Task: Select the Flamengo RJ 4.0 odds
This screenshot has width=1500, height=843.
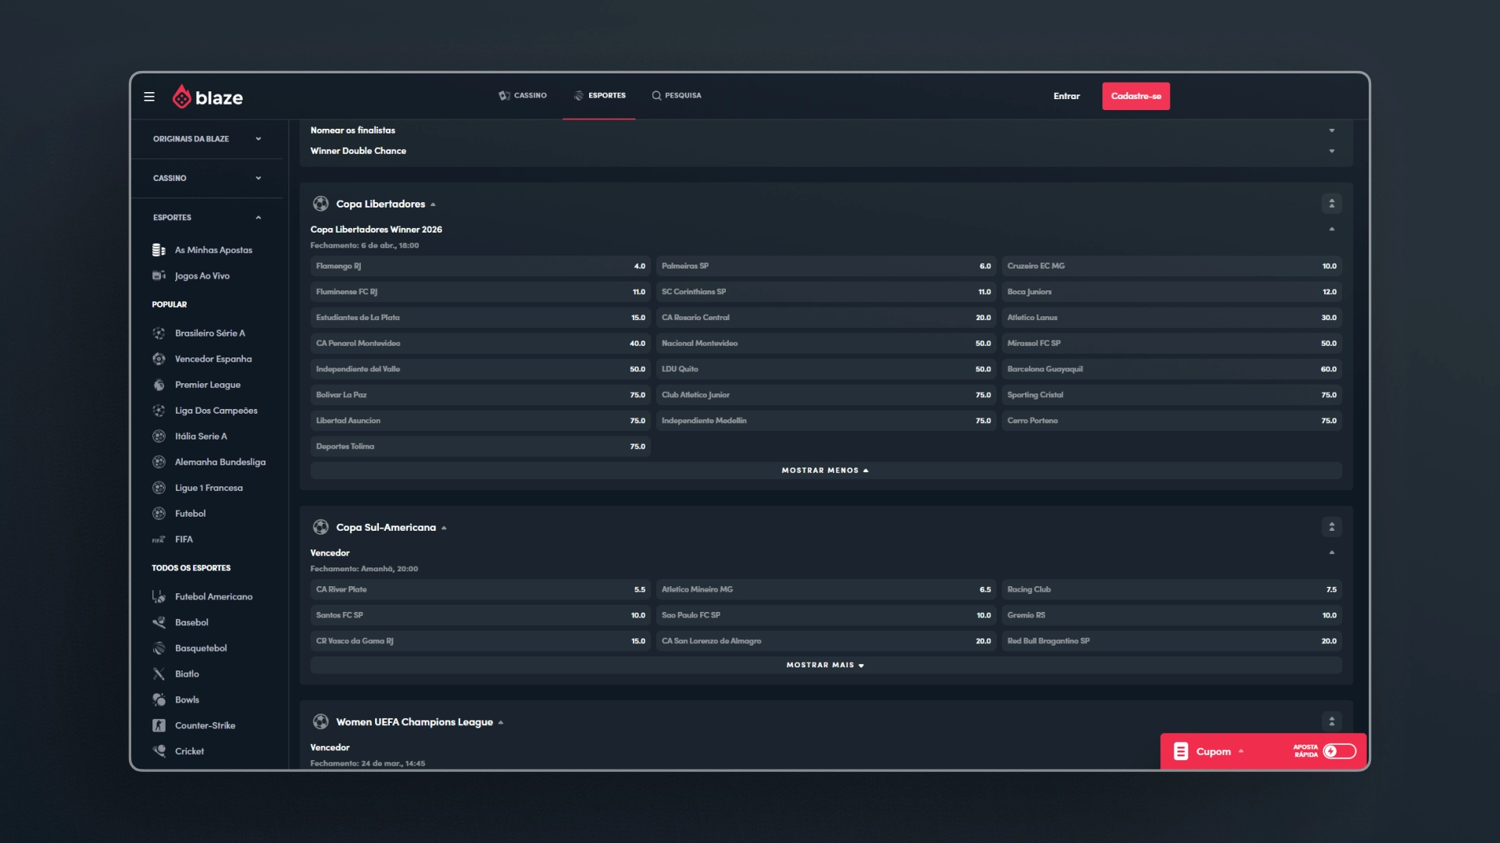Action: pyautogui.click(x=480, y=266)
